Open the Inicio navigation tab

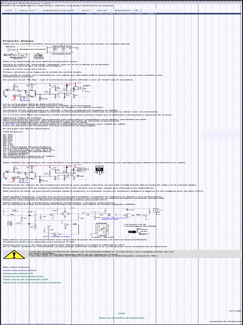(x=9, y=10)
